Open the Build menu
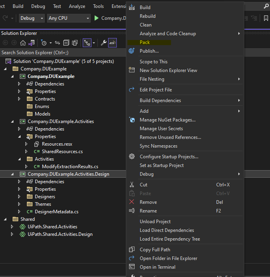Image resolution: width=270 pixels, height=277 pixels. coord(18,6)
